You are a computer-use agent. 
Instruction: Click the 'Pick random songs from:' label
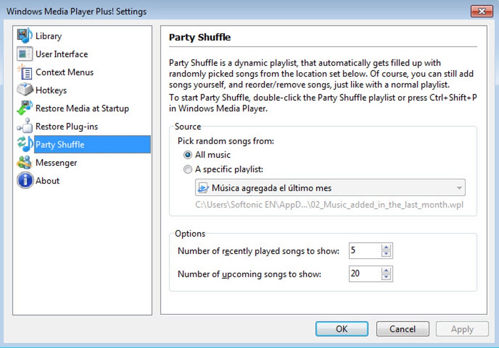pyautogui.click(x=226, y=141)
